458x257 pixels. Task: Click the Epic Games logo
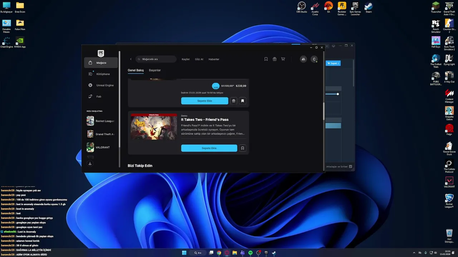tap(101, 53)
